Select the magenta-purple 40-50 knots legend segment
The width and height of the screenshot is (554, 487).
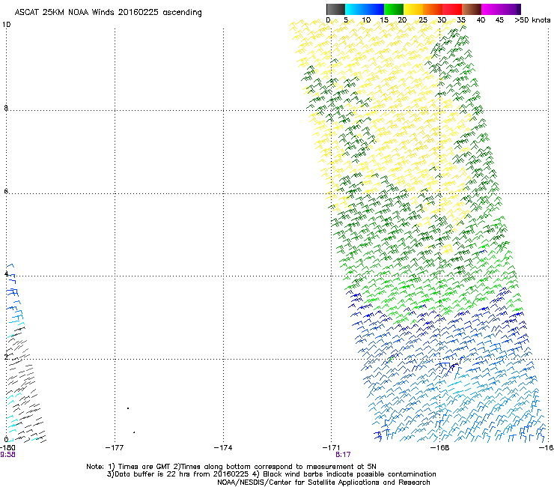pos(501,9)
